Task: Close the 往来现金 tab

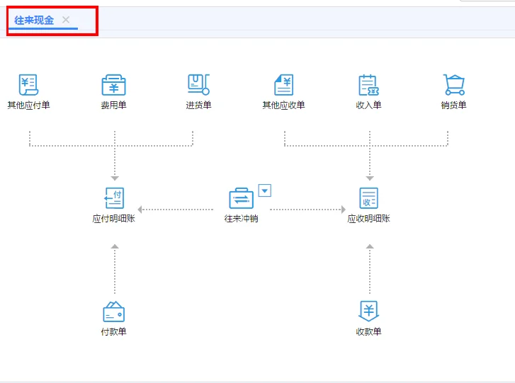Action: coord(66,20)
